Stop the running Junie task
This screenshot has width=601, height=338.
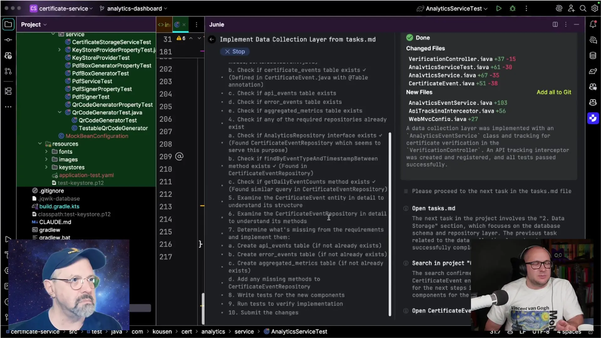235,51
